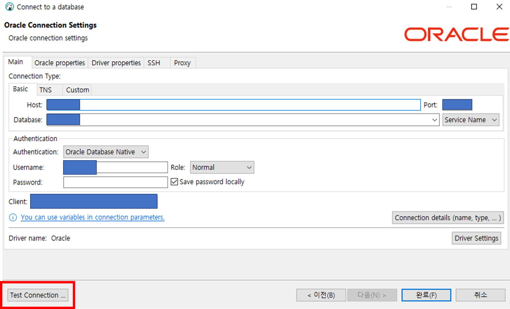The image size is (510, 309).
Task: Click the Client selection field
Action: (x=94, y=201)
